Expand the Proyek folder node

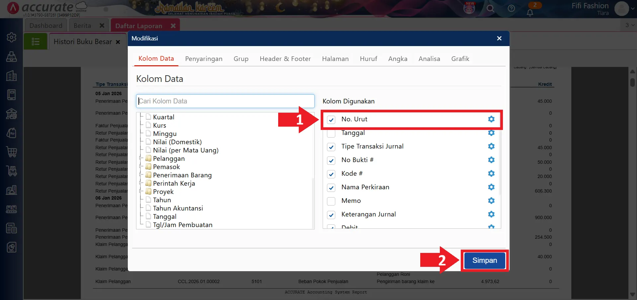(141, 192)
